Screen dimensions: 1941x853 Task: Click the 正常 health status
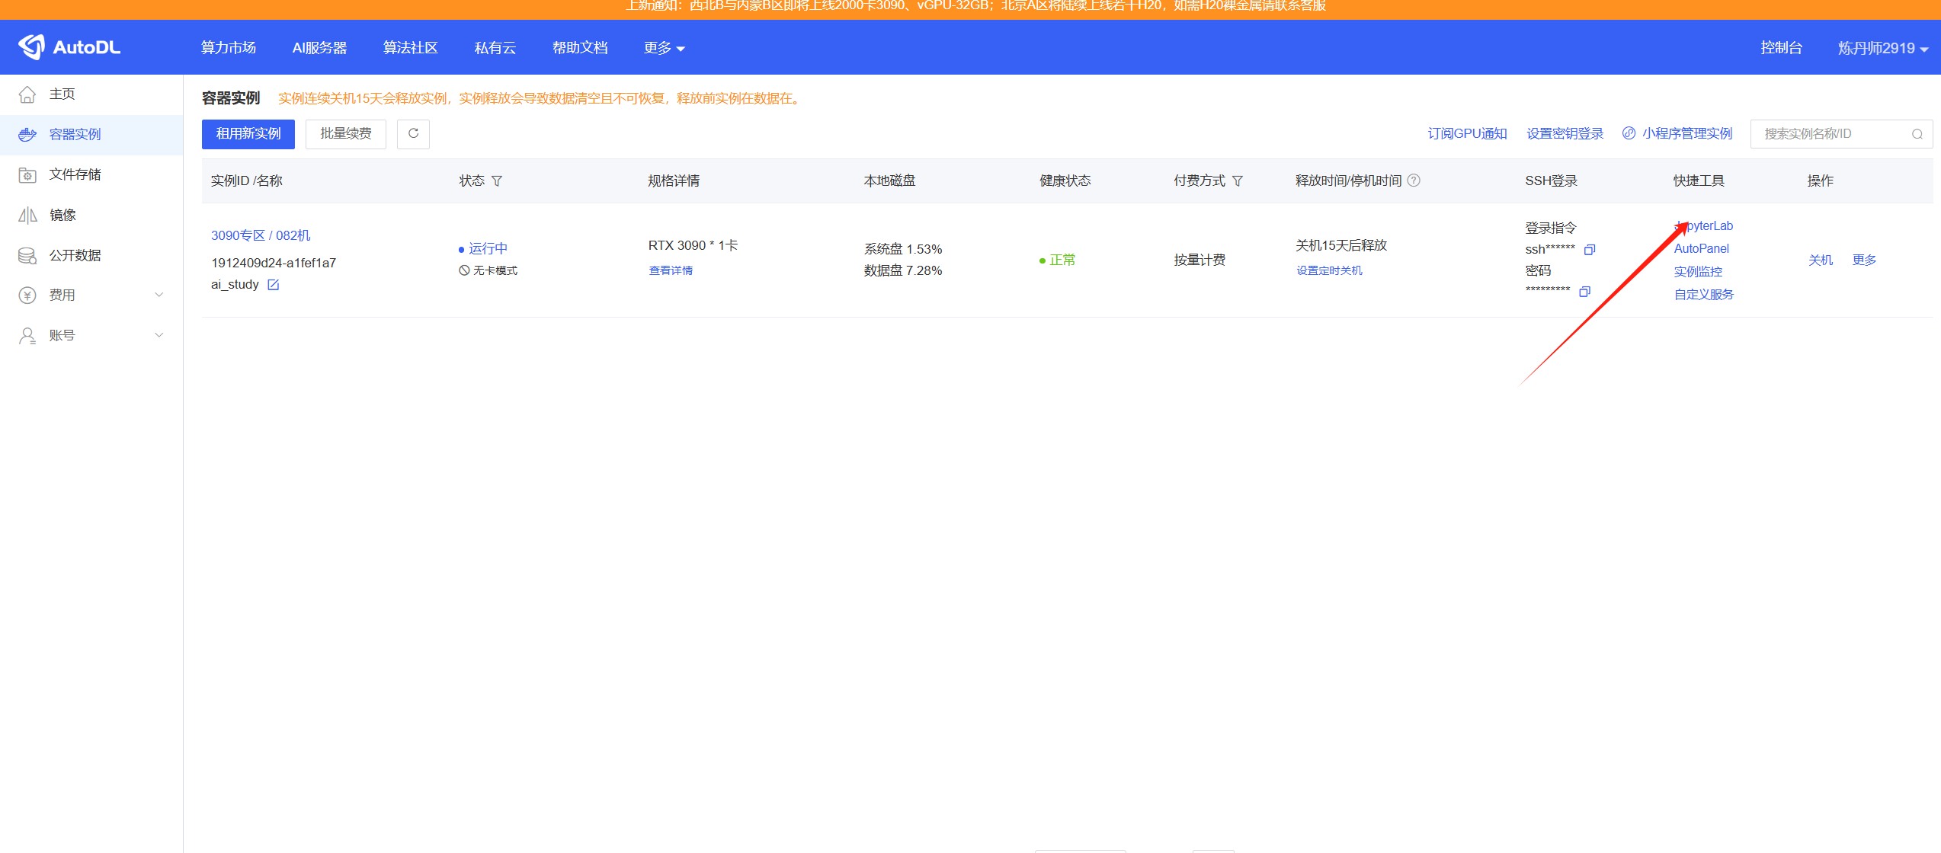pyautogui.click(x=1062, y=260)
